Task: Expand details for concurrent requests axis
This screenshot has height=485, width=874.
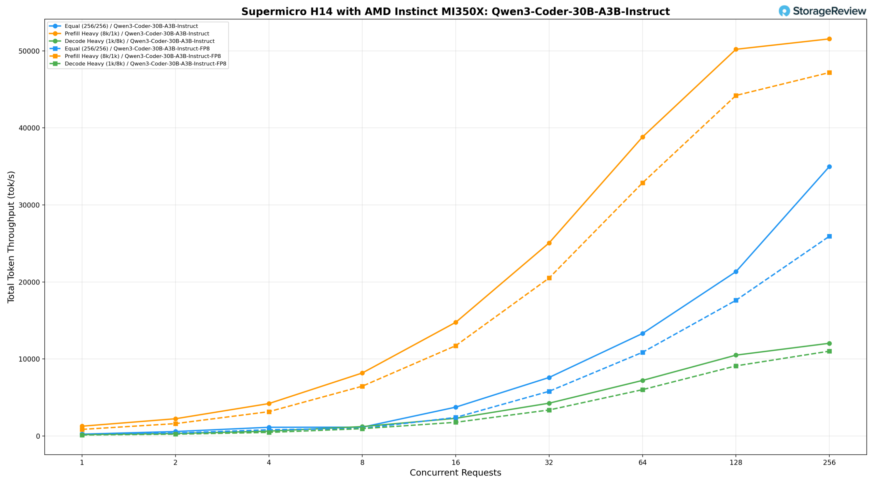Action: coord(455,472)
